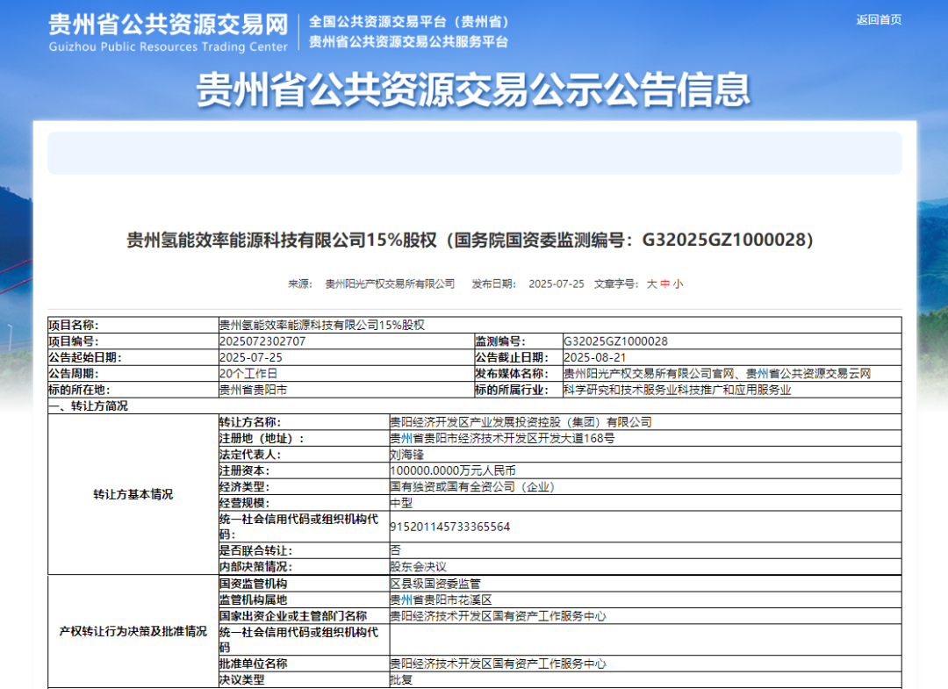
Task: Click the 项目名称 label cell
Action: pos(133,325)
